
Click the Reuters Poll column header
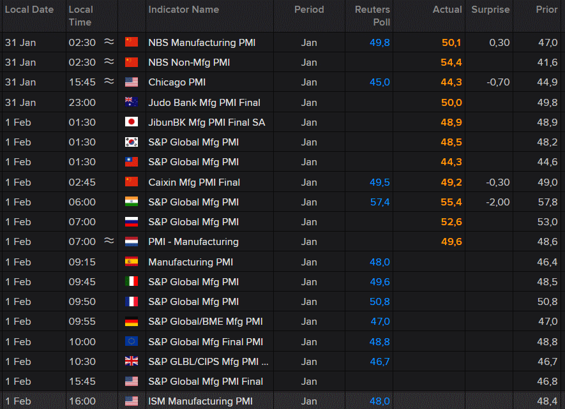[372, 16]
